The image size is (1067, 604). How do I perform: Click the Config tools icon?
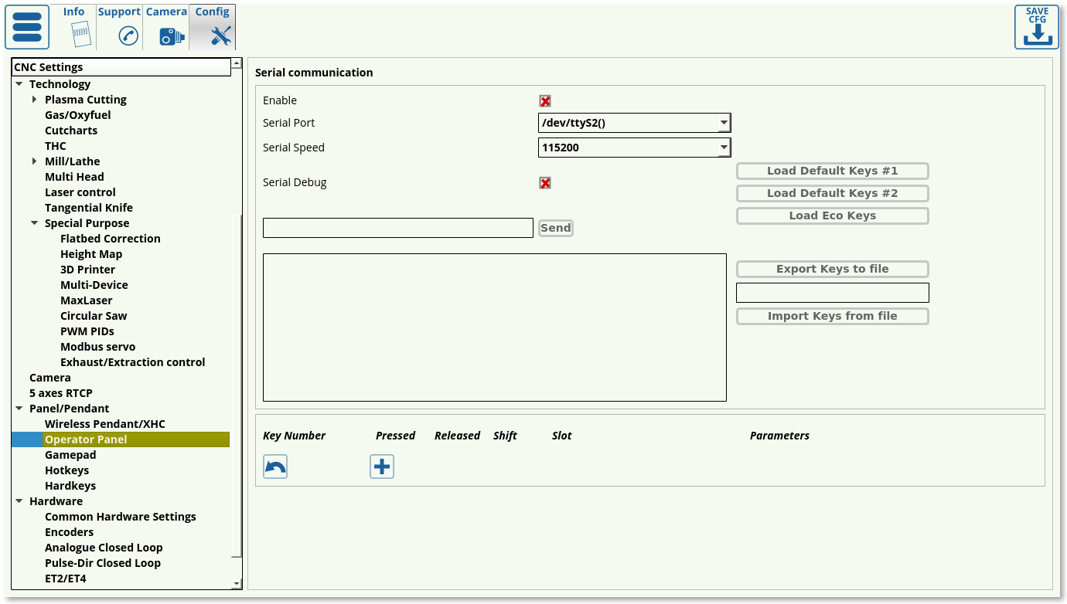coord(220,36)
